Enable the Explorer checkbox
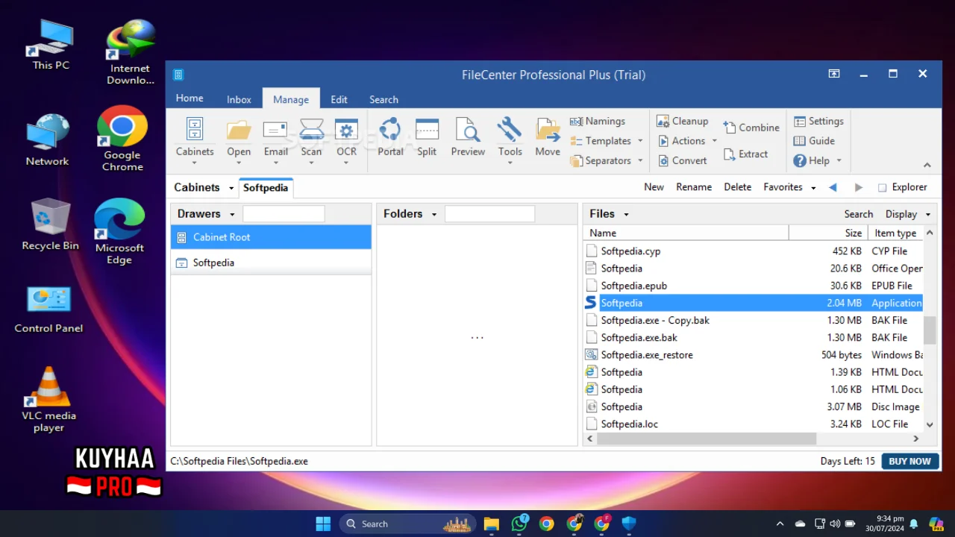This screenshot has width=955, height=537. point(883,188)
